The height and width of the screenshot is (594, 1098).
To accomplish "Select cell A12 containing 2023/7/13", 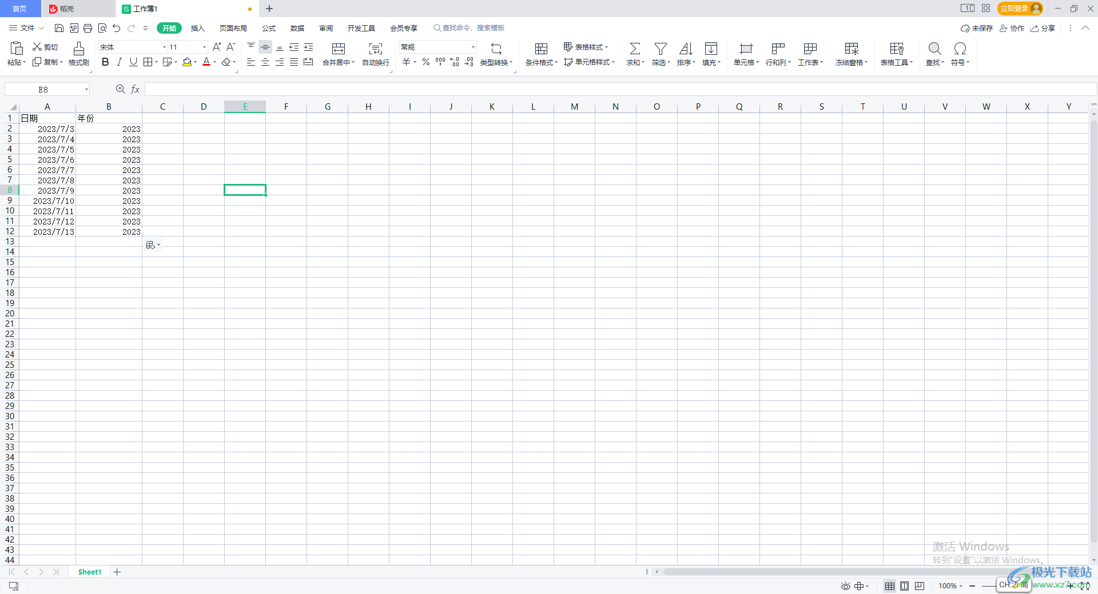I will [x=47, y=231].
